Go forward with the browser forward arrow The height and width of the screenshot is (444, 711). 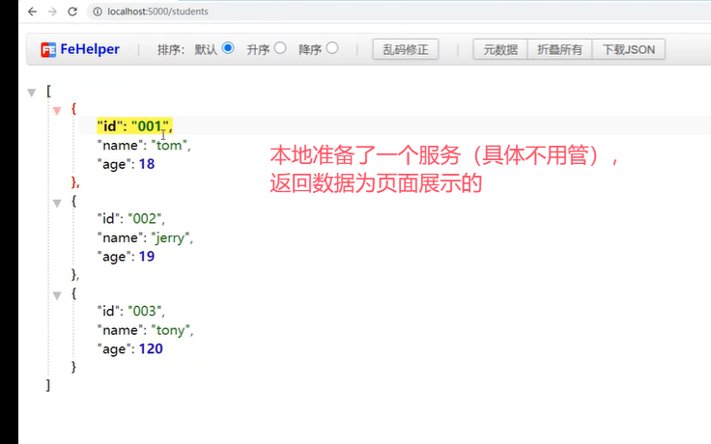pyautogui.click(x=52, y=12)
